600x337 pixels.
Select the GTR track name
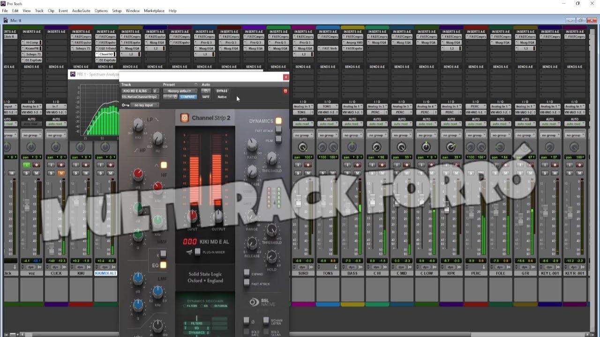pos(525,273)
